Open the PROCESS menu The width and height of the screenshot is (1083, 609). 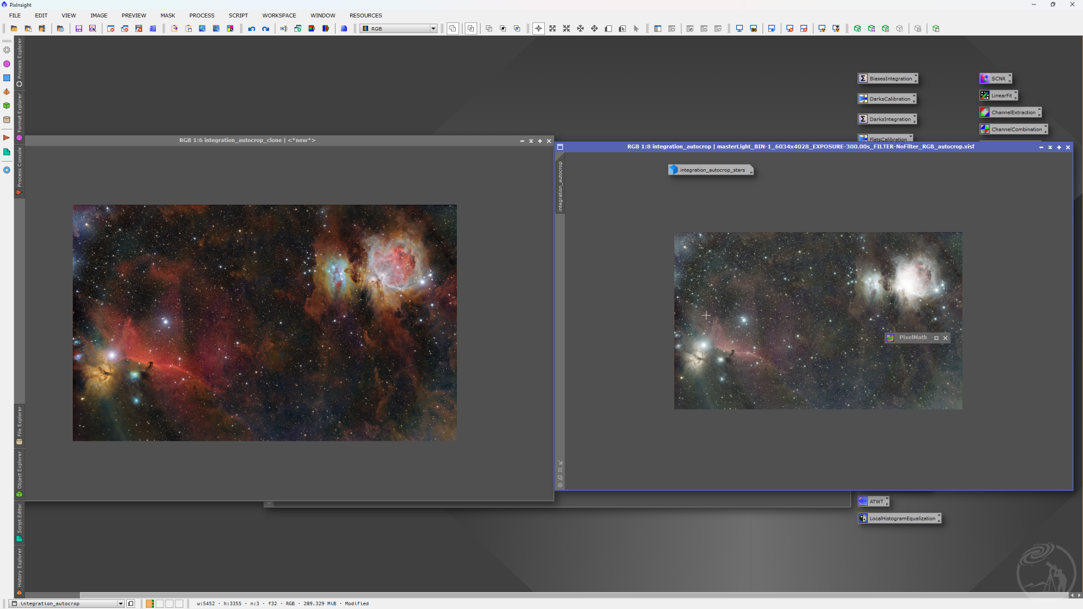point(201,16)
